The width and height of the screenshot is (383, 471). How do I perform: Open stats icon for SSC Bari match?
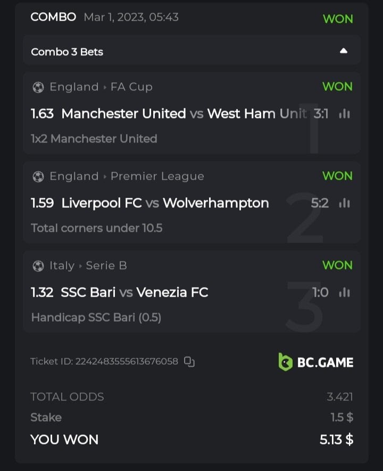(x=344, y=292)
